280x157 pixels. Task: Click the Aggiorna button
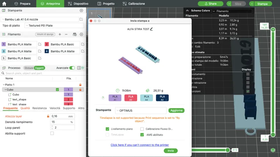(x=176, y=110)
